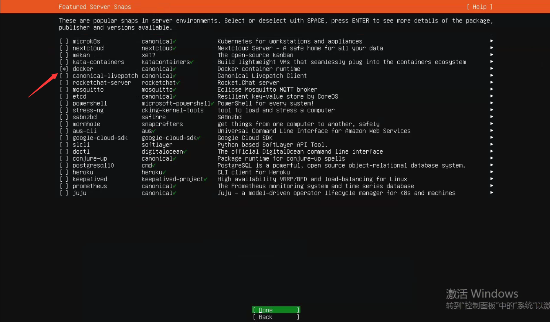This screenshot has height=322, width=550.
Task: Check the powershell snap checkbox
Action: 64,103
